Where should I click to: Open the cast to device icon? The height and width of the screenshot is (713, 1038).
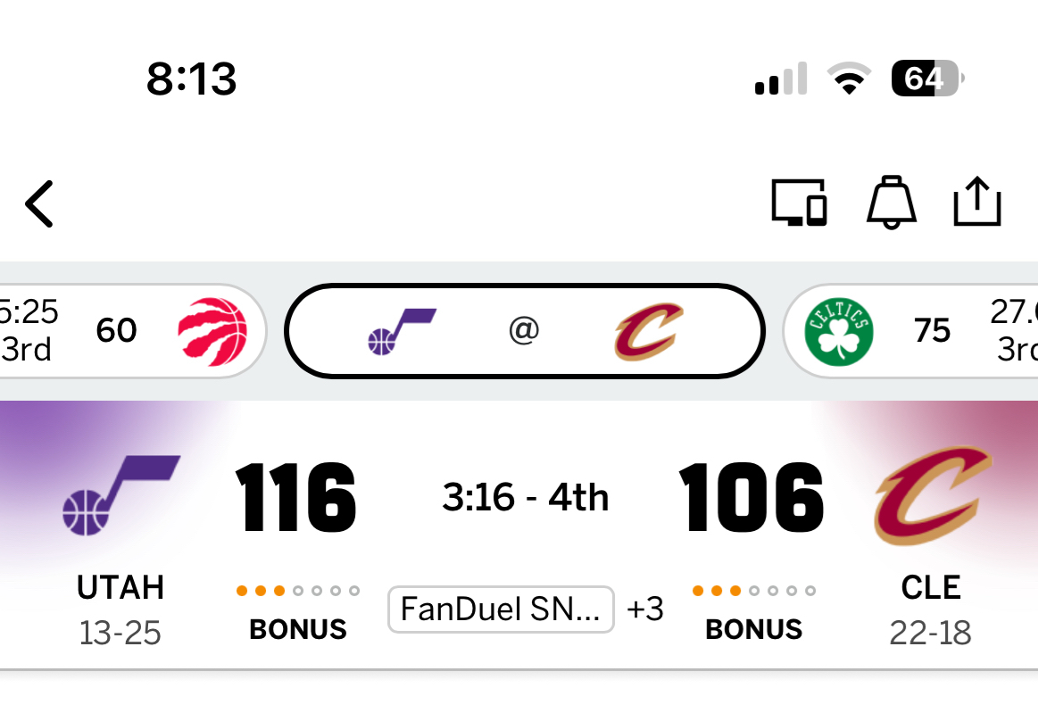point(799,203)
